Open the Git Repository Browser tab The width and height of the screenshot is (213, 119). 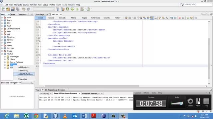pos(55,90)
